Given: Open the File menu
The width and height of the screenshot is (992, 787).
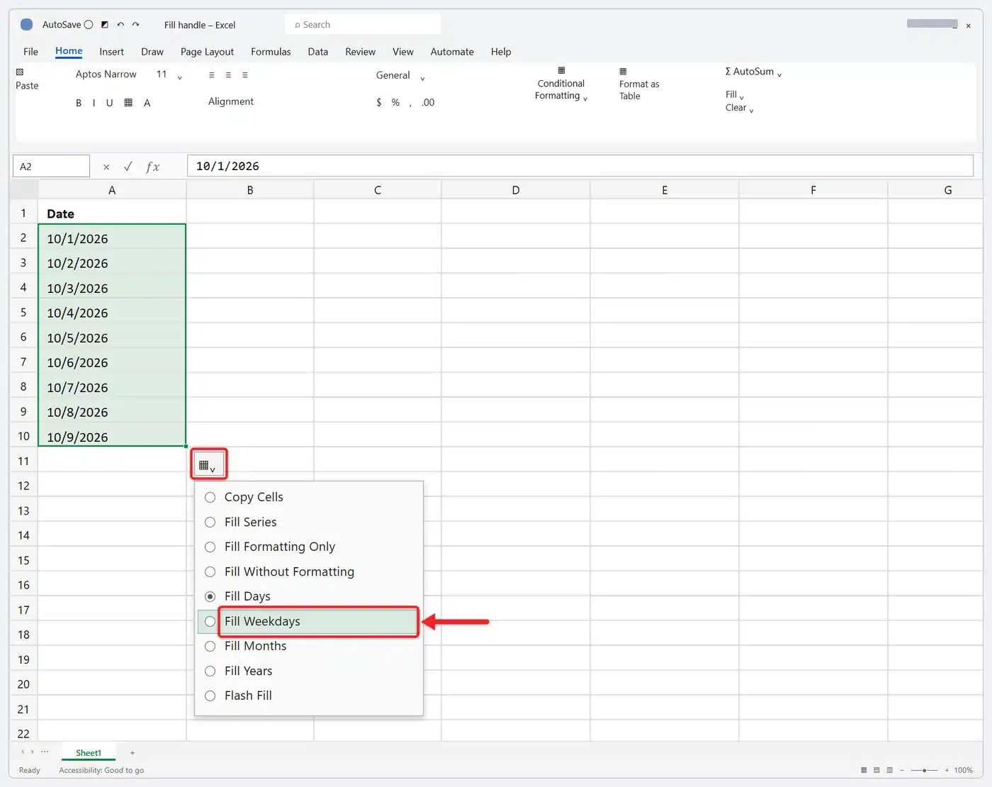Looking at the screenshot, I should click(x=30, y=52).
